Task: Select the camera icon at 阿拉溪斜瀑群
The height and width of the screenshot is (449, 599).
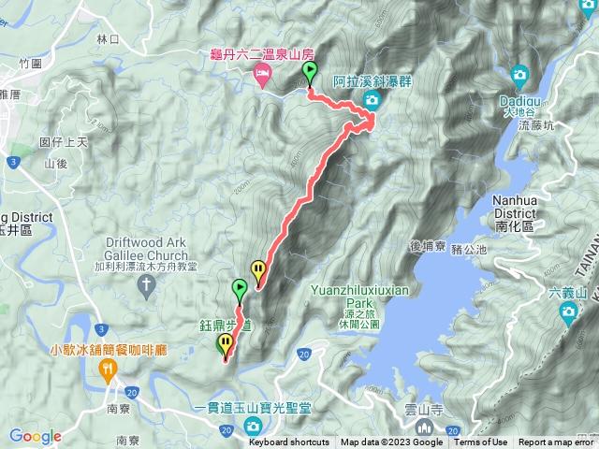Action: [373, 100]
